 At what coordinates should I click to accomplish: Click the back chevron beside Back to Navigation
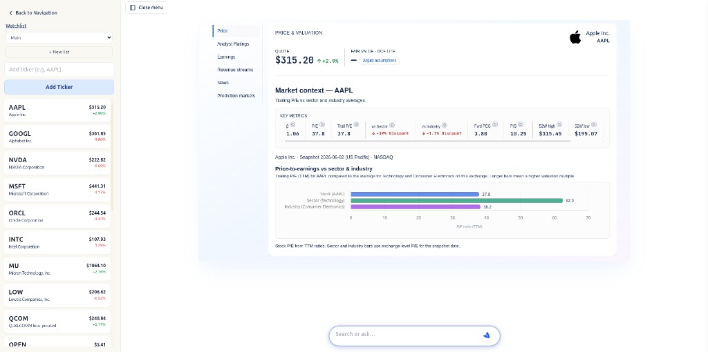tap(10, 13)
